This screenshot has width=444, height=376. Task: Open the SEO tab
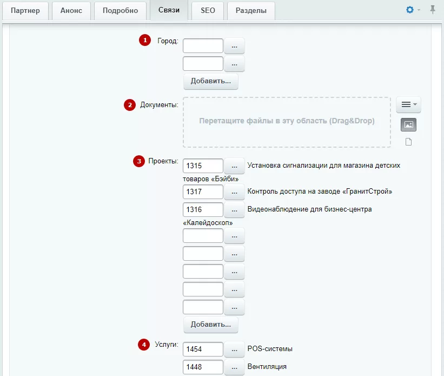tap(208, 10)
